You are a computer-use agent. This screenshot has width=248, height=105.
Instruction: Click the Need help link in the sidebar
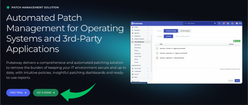(136, 81)
